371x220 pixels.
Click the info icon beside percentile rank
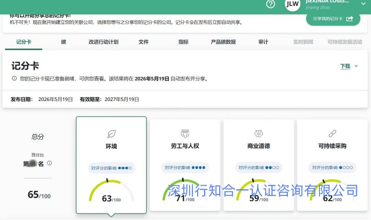tap(50, 163)
